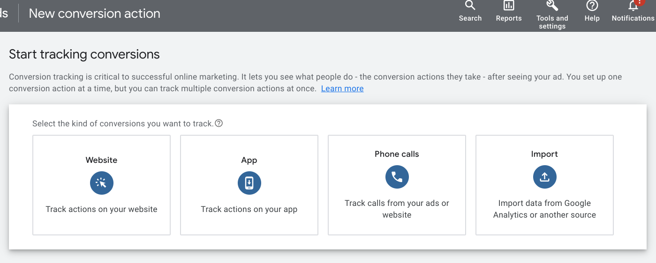
Task: Open the Search magnifier icon
Action: click(470, 6)
